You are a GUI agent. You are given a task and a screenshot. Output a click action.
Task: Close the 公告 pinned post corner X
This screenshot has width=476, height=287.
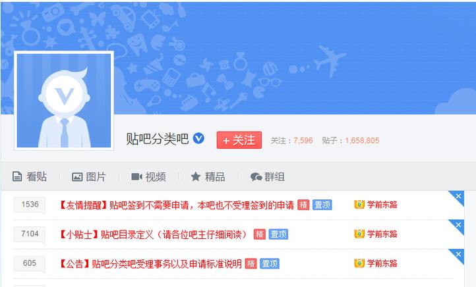[458, 254]
